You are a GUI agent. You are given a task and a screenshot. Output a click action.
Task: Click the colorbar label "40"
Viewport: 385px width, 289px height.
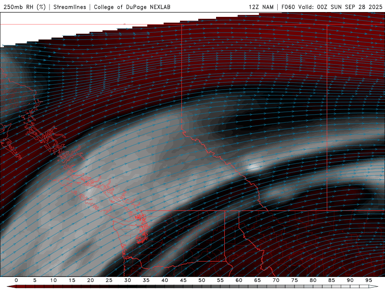click(165, 280)
